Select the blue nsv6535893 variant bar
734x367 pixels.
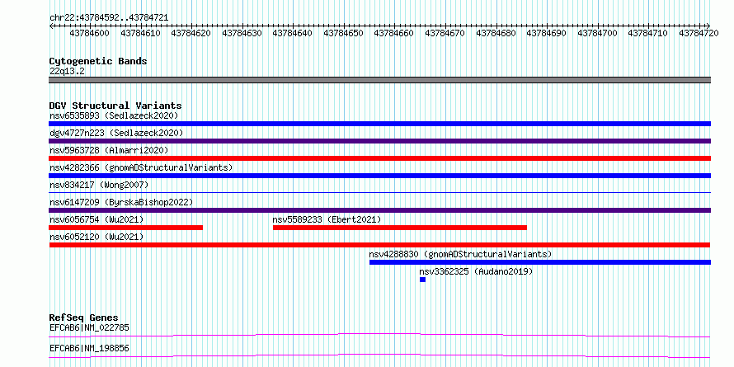click(379, 124)
